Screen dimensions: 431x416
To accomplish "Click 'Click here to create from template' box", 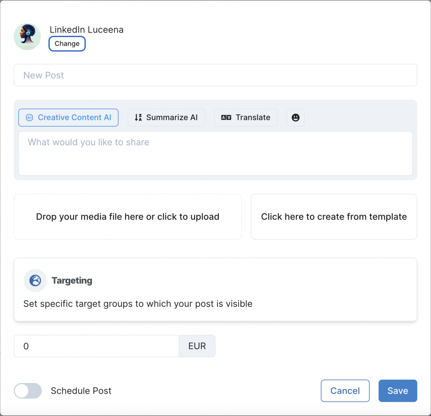I will (334, 217).
